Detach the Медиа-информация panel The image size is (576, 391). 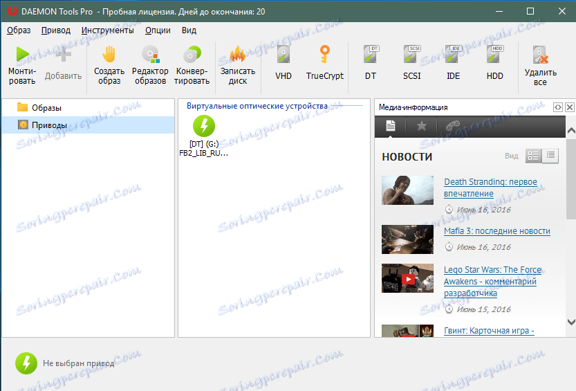click(557, 107)
